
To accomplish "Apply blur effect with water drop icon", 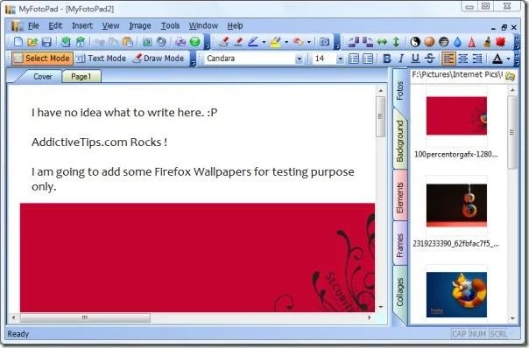I will [x=457, y=42].
